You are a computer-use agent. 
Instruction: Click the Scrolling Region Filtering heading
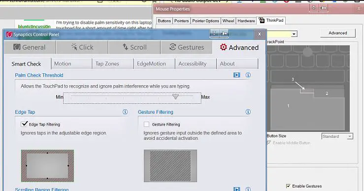pyautogui.click(x=42, y=189)
